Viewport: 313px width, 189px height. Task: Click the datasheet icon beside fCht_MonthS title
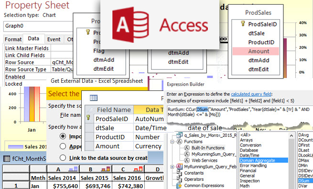7,159
